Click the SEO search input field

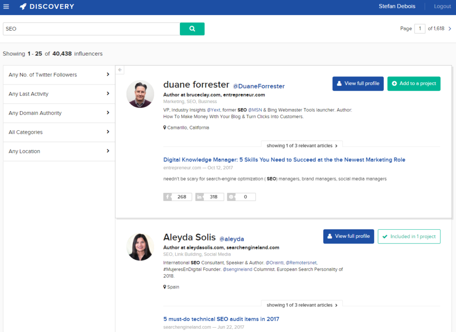coord(91,29)
